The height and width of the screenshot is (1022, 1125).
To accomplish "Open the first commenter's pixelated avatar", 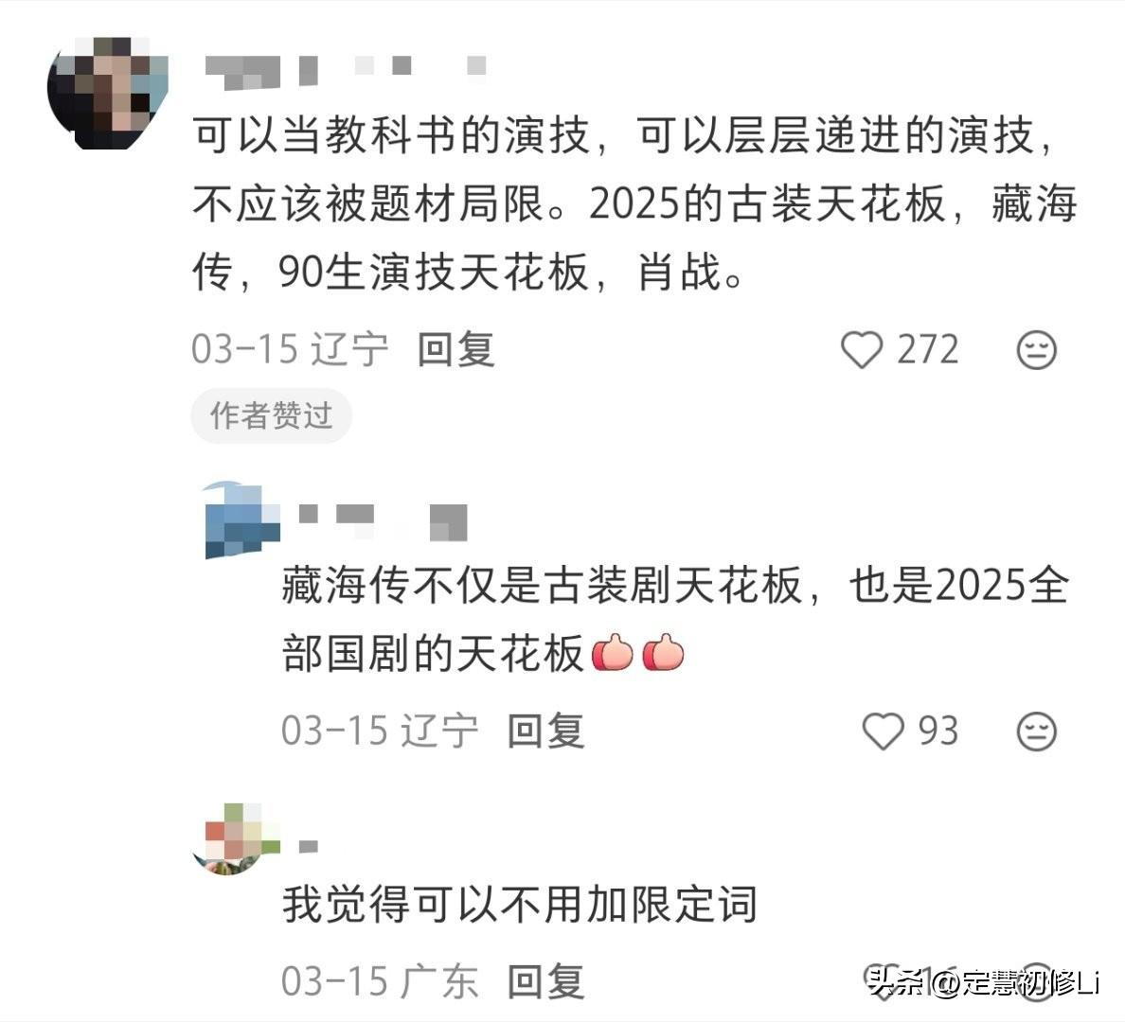I will [x=108, y=94].
